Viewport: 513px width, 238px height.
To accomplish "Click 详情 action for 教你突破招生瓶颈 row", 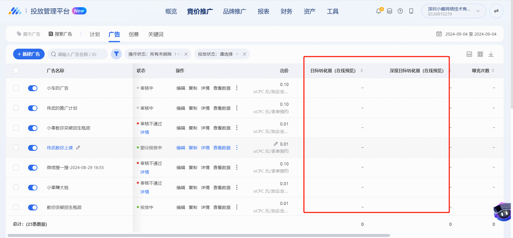I will tap(205, 207).
